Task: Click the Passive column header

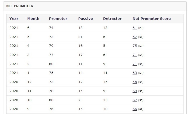Action: pos(85,18)
